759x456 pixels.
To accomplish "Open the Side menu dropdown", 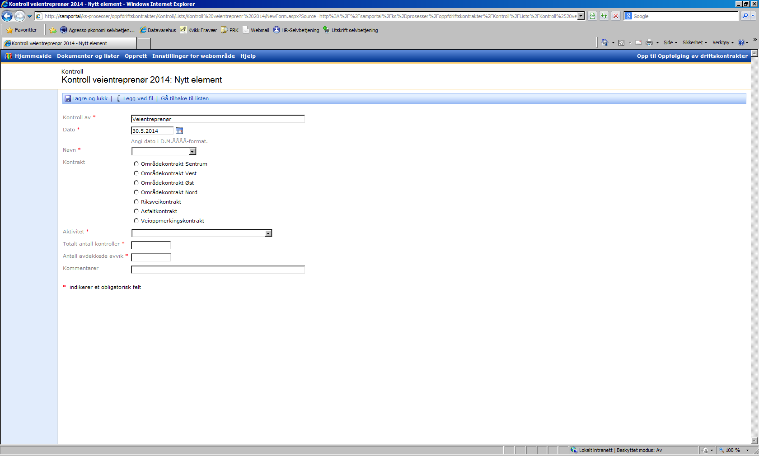I will pyautogui.click(x=670, y=42).
